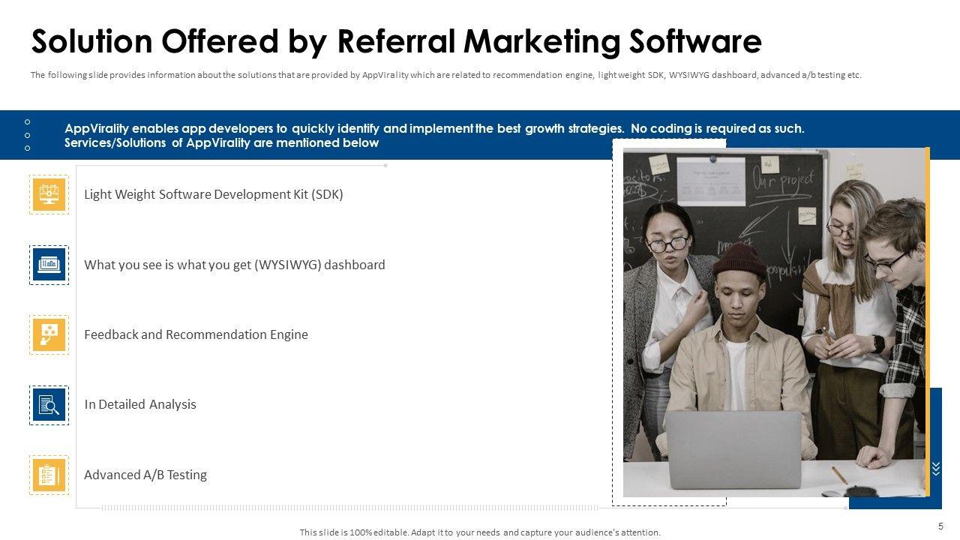Click the yellow vertical bar beside photo

click(928, 322)
